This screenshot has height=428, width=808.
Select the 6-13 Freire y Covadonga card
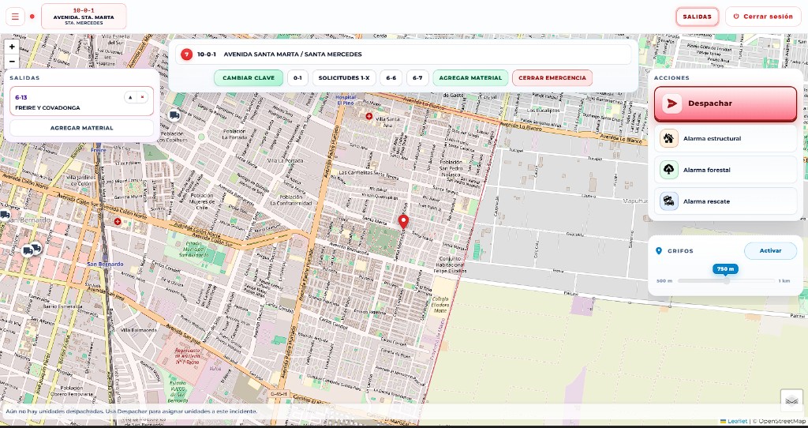[x=81, y=102]
